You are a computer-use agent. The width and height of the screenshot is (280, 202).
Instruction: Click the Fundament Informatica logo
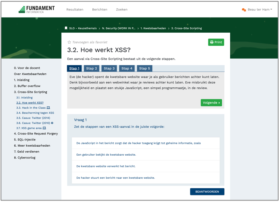pyautogui.click(x=37, y=10)
